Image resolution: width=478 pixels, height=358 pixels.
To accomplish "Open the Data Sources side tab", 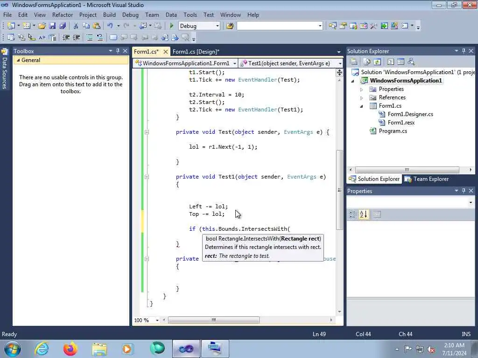I will click(5, 69).
